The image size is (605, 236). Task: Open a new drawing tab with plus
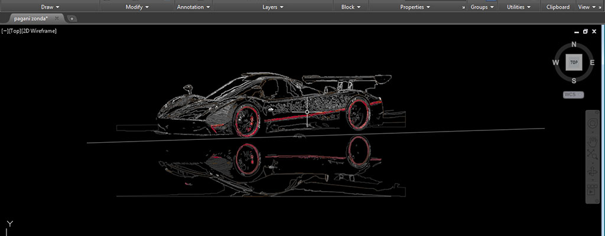(71, 18)
